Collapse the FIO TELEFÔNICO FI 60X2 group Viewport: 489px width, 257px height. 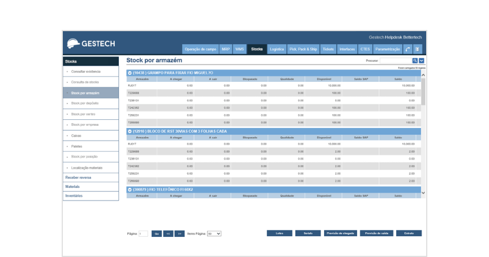click(x=130, y=190)
